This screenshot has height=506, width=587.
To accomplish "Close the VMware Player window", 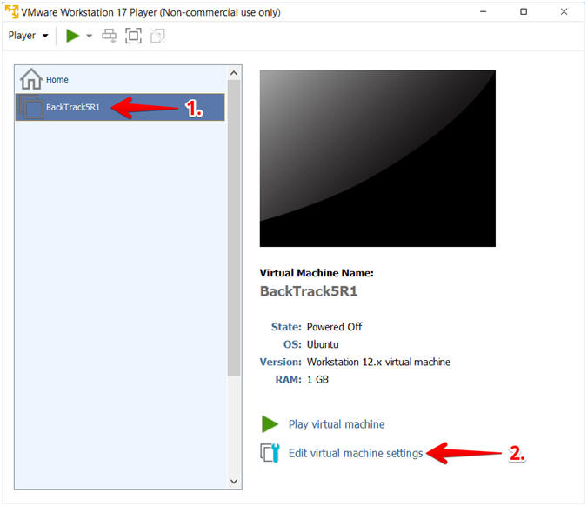I will point(564,11).
